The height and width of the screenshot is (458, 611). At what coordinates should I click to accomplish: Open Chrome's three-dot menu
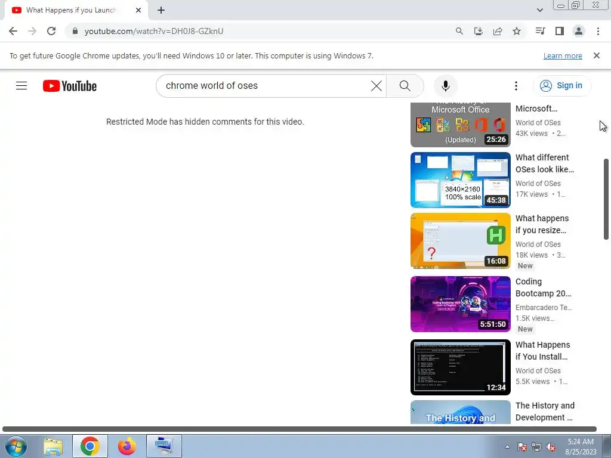point(598,31)
